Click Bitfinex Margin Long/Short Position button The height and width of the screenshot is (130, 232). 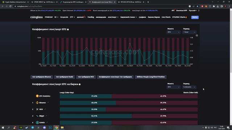pyautogui.click(x=151, y=77)
